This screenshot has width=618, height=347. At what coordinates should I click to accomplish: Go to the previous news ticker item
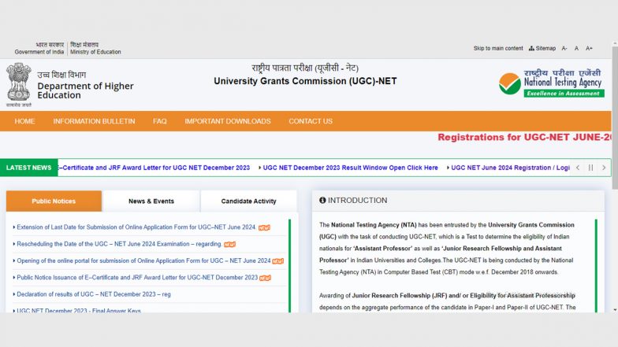click(x=578, y=168)
